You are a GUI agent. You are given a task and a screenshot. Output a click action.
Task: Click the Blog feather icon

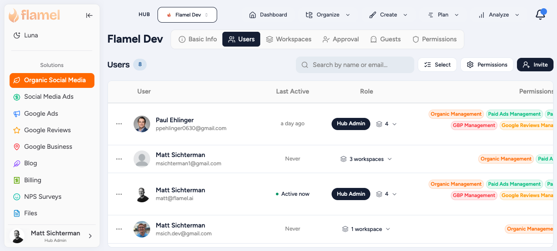17,164
